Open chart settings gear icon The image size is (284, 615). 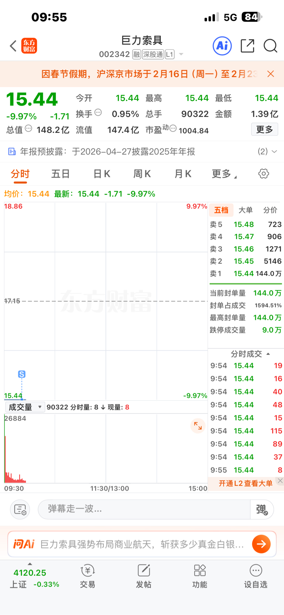264,174
